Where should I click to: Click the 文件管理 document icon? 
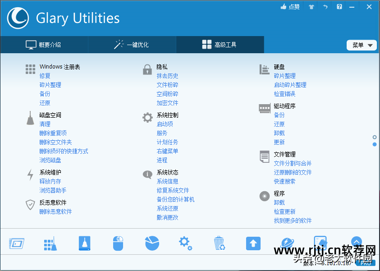coord(265,156)
